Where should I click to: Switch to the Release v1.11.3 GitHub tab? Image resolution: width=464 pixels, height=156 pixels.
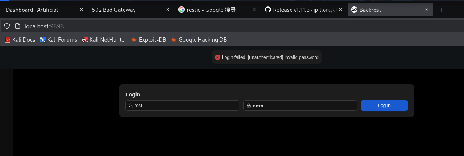299,10
